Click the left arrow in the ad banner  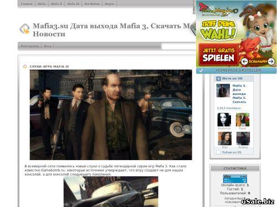(x=244, y=61)
